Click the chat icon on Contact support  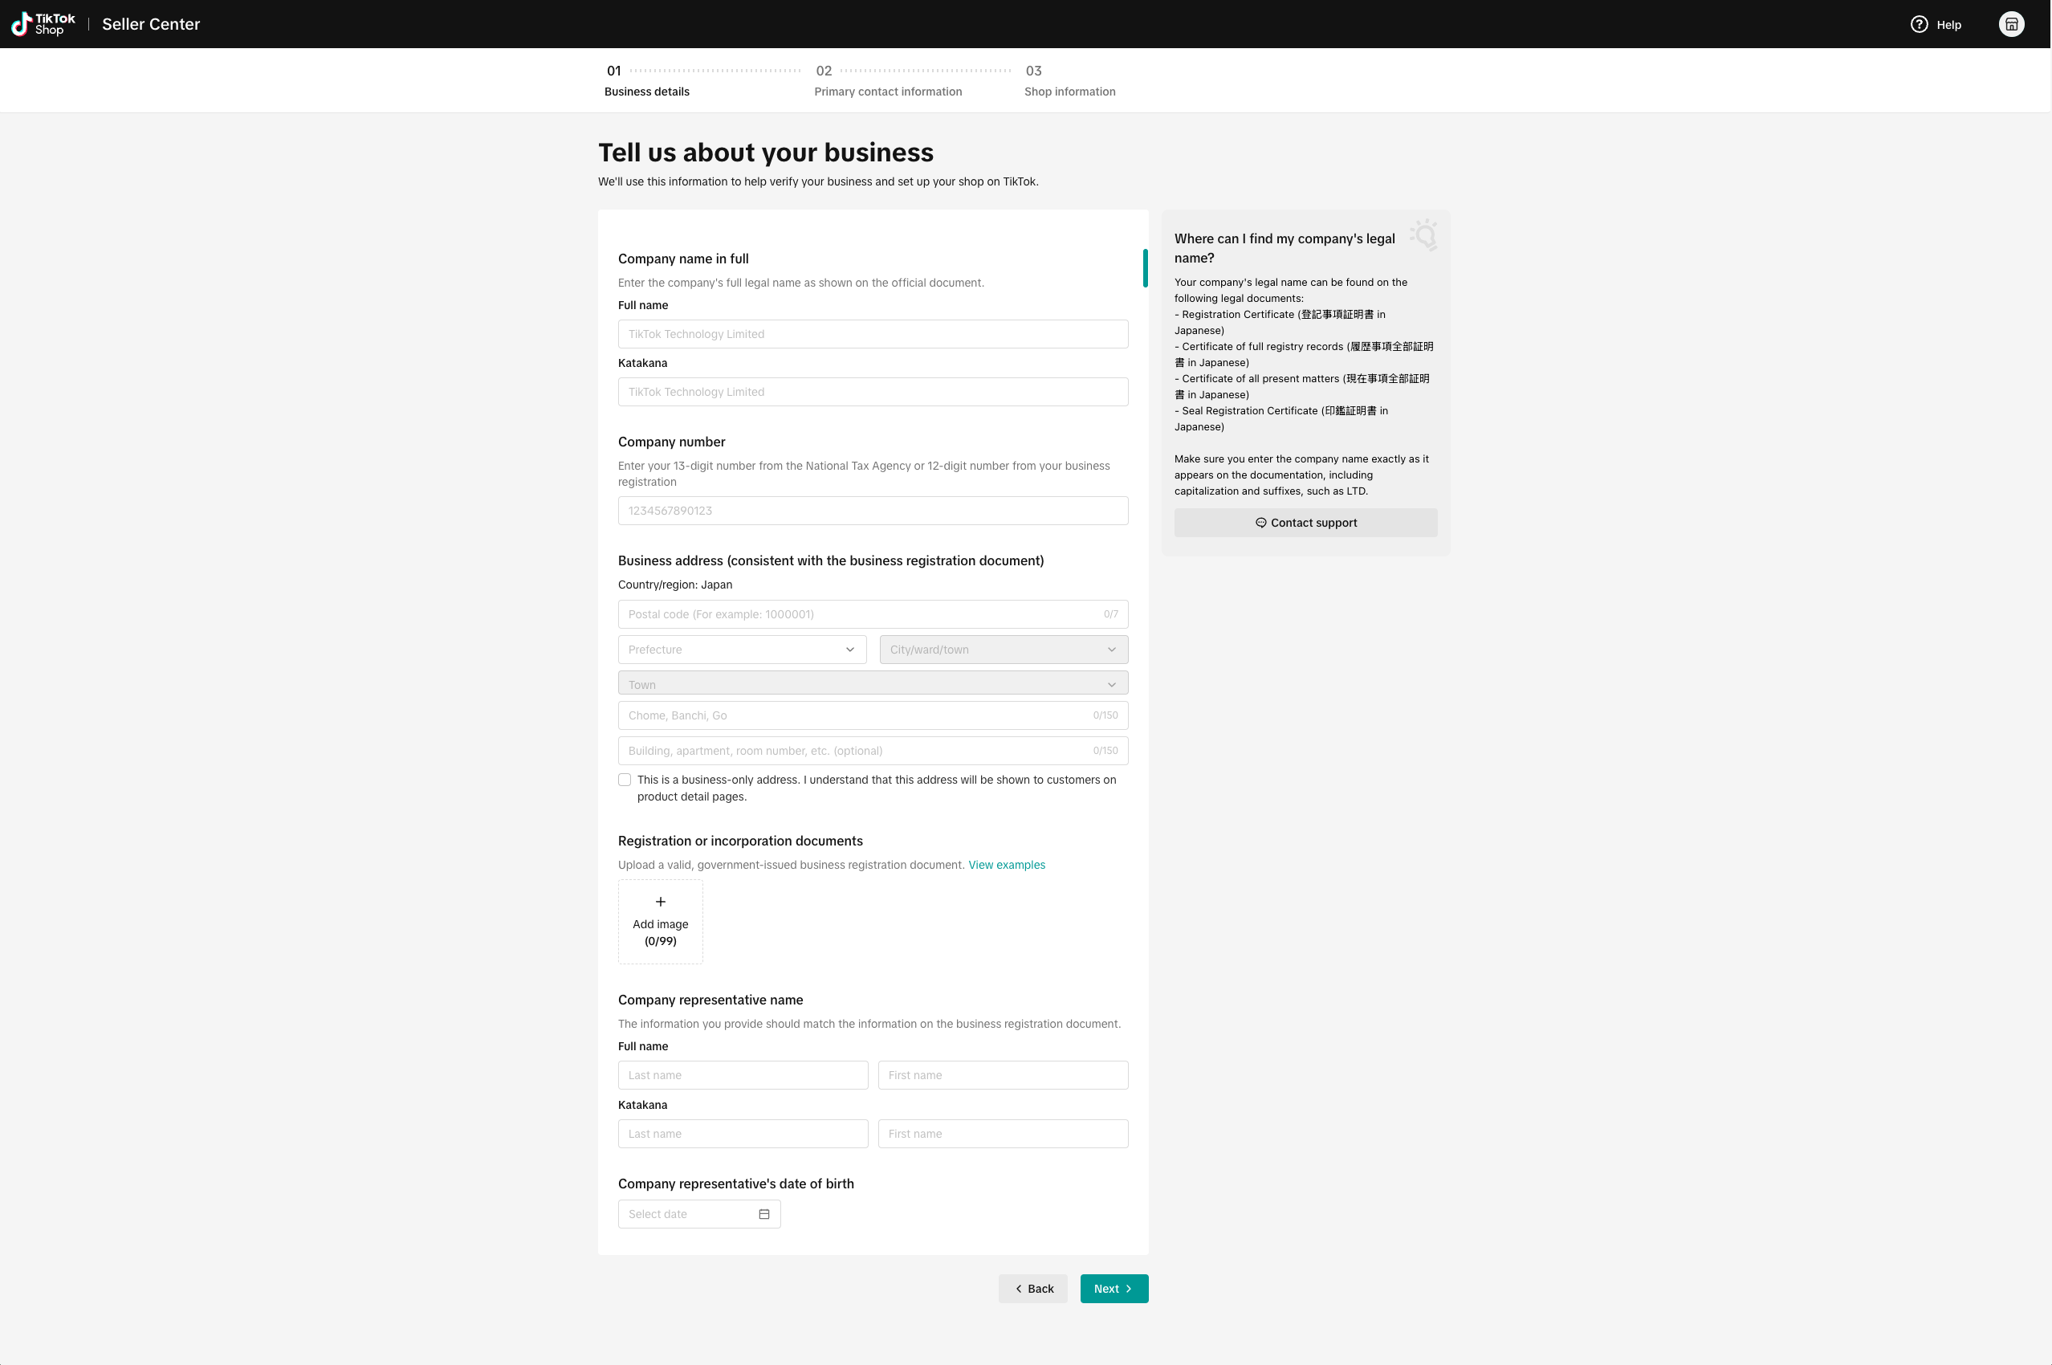pos(1260,523)
